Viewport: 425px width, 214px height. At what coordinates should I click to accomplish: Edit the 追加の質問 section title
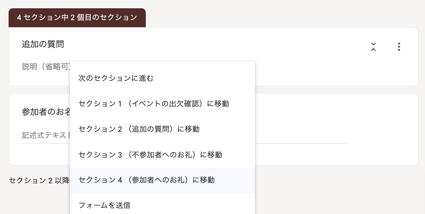[x=43, y=44]
